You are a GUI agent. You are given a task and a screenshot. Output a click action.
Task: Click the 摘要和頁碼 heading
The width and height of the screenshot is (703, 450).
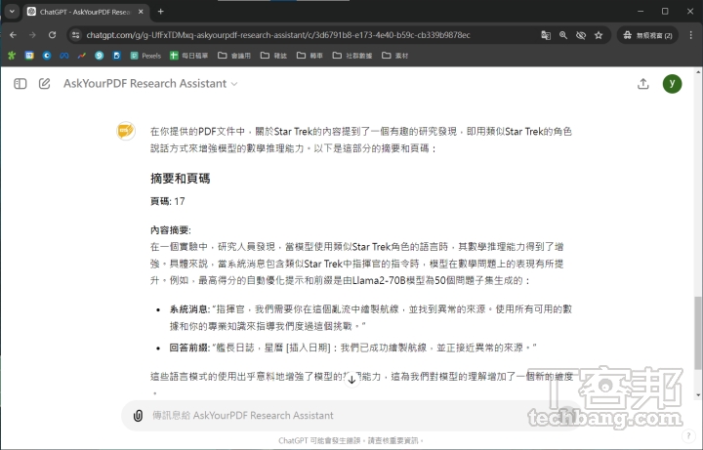point(181,179)
